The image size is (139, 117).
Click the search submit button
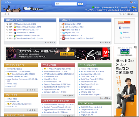pyautogui.click(x=80, y=4)
